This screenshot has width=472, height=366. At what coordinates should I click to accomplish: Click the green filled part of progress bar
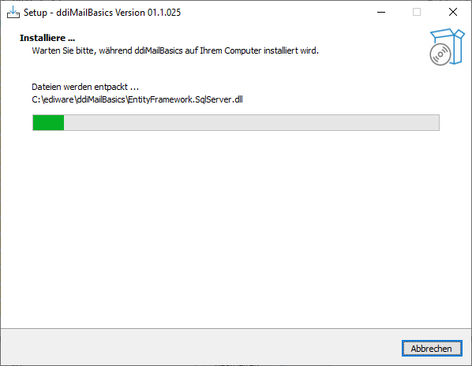[48, 123]
